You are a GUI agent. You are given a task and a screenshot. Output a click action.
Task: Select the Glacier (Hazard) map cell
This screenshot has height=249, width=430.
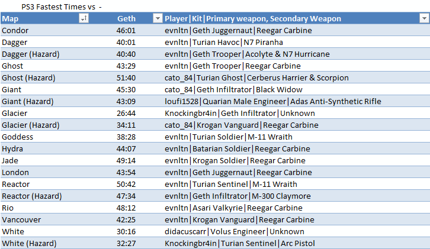(45, 125)
